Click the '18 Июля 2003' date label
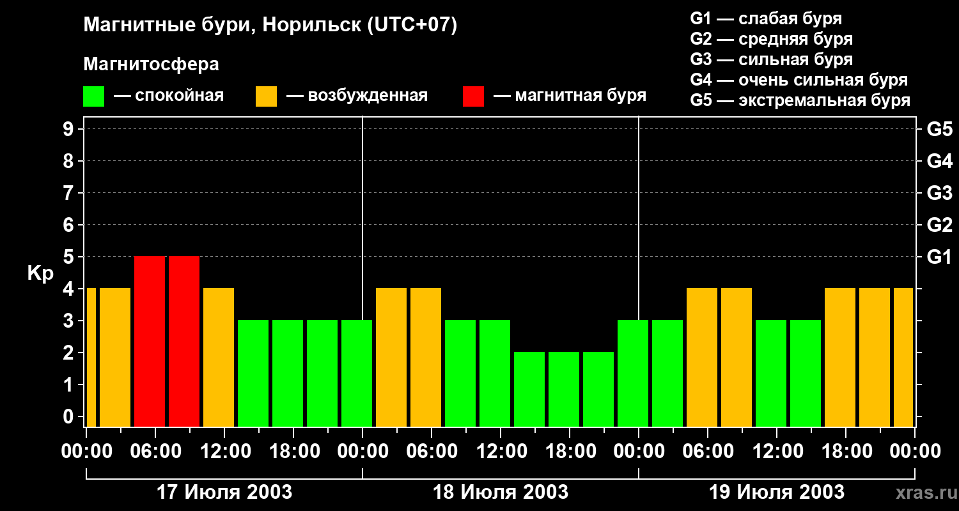The image size is (959, 511). (x=501, y=492)
